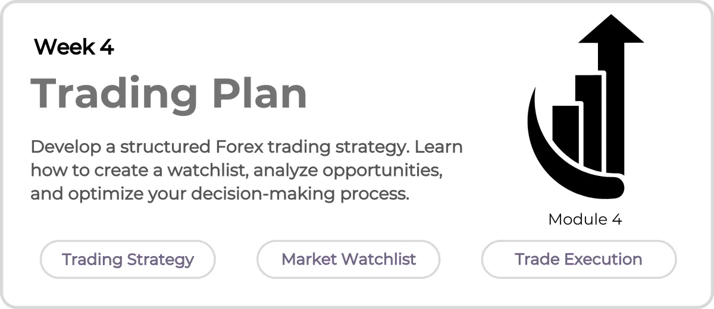The width and height of the screenshot is (714, 309).
Task: Click the middle bar of the chart icon
Action: coord(590,122)
